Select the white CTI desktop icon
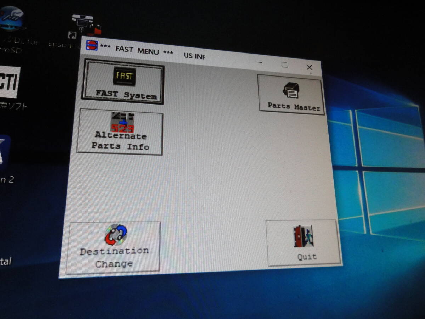Screen dimensions: 425x319 pyautogui.click(x=9, y=82)
